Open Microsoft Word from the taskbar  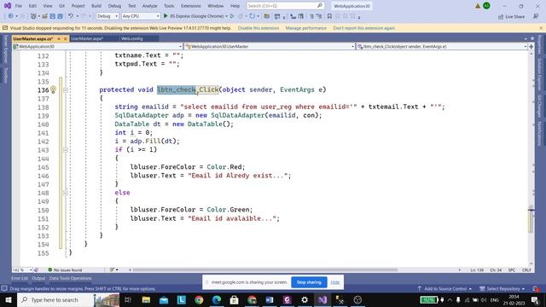coord(270,299)
